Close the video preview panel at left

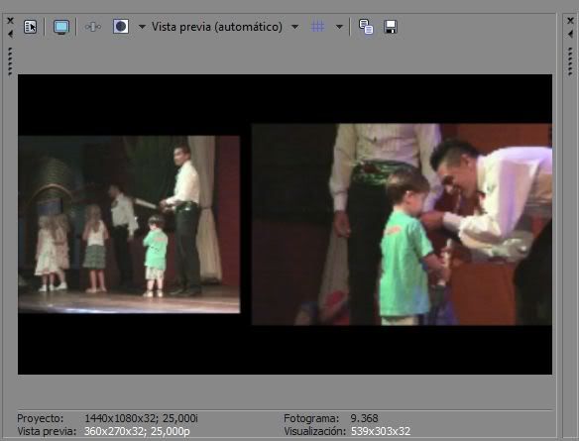(10, 21)
